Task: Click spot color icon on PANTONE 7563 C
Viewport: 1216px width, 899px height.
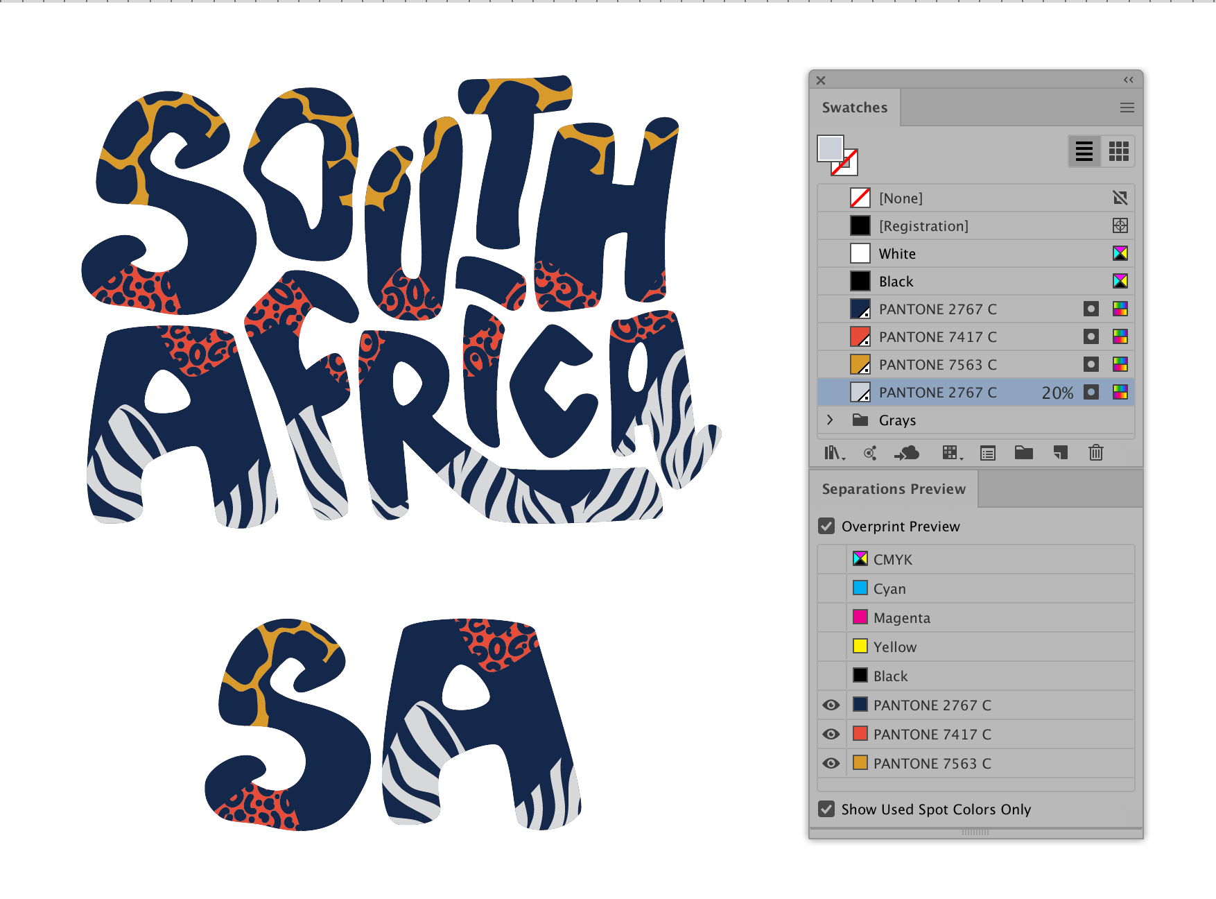Action: click(1091, 364)
